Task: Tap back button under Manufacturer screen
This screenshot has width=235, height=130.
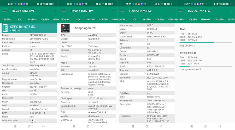Action: pos(161,126)
